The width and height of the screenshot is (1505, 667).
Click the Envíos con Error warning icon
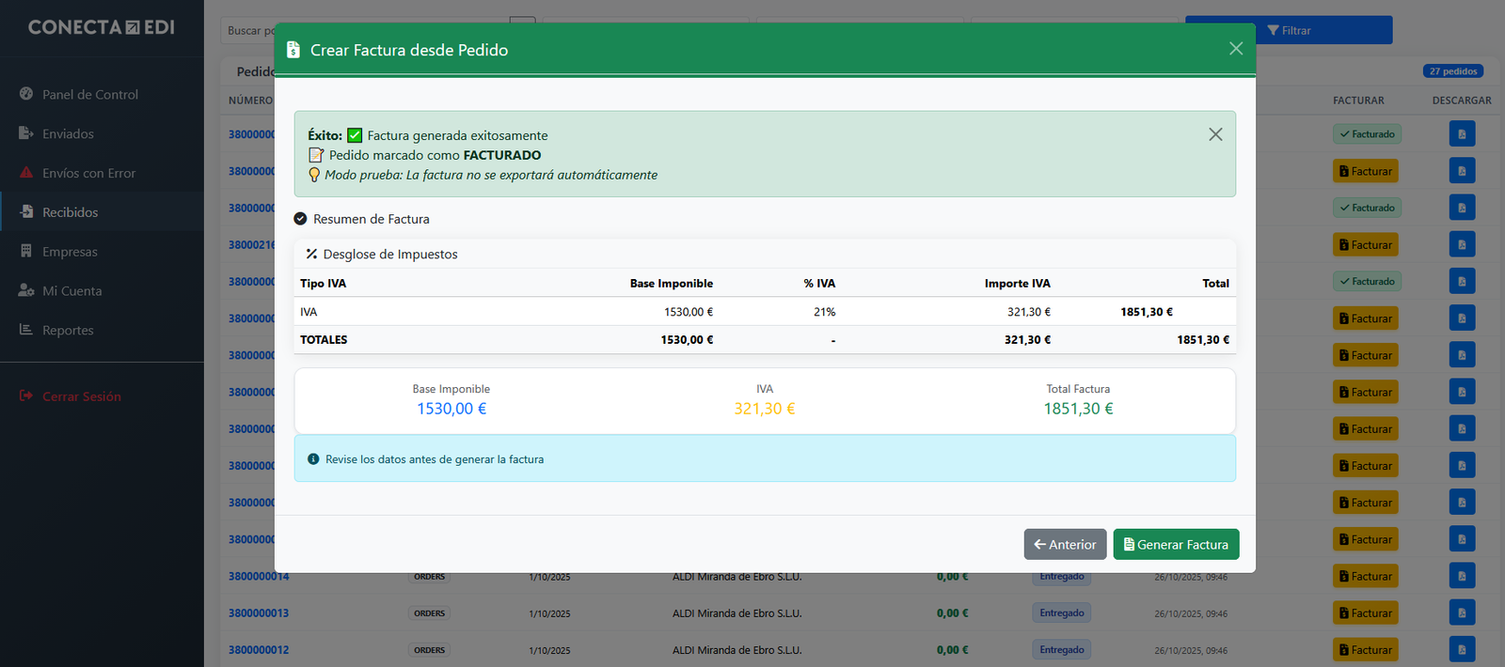26,173
